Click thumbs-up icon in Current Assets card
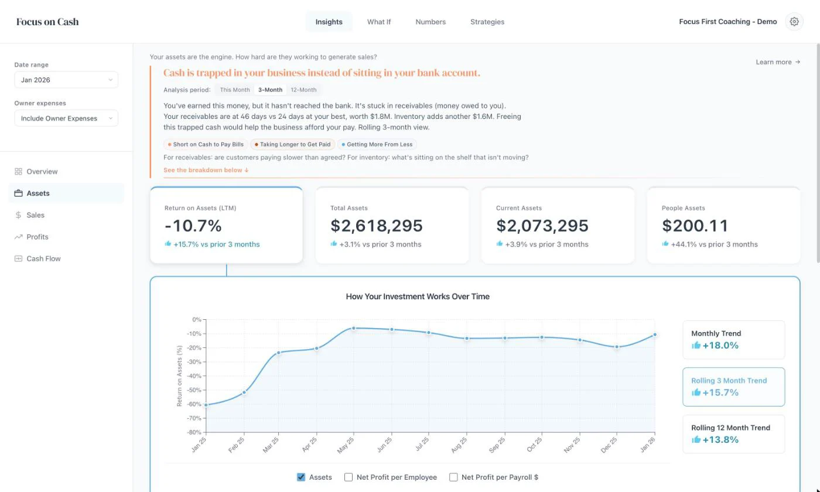Screen dimensions: 820x492 [x=500, y=244]
